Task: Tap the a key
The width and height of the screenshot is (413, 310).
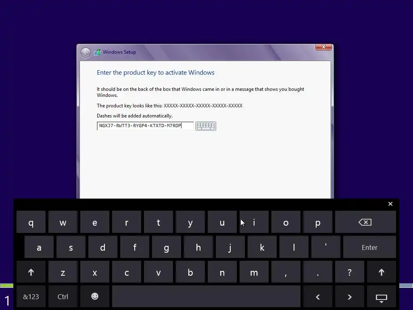Action: 39,247
